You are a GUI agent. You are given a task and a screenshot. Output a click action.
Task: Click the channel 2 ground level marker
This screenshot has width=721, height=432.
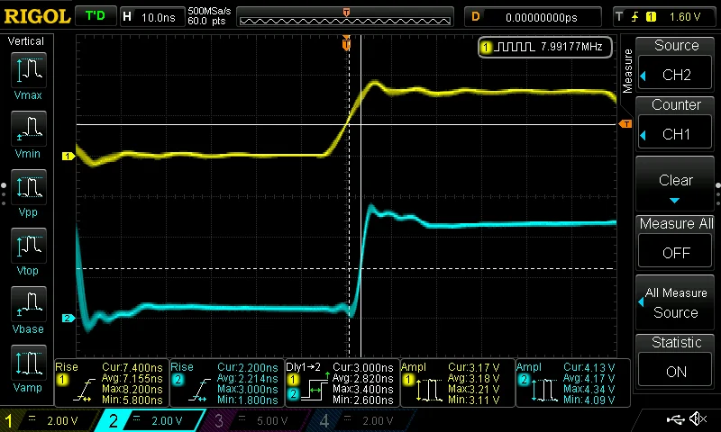coord(68,318)
